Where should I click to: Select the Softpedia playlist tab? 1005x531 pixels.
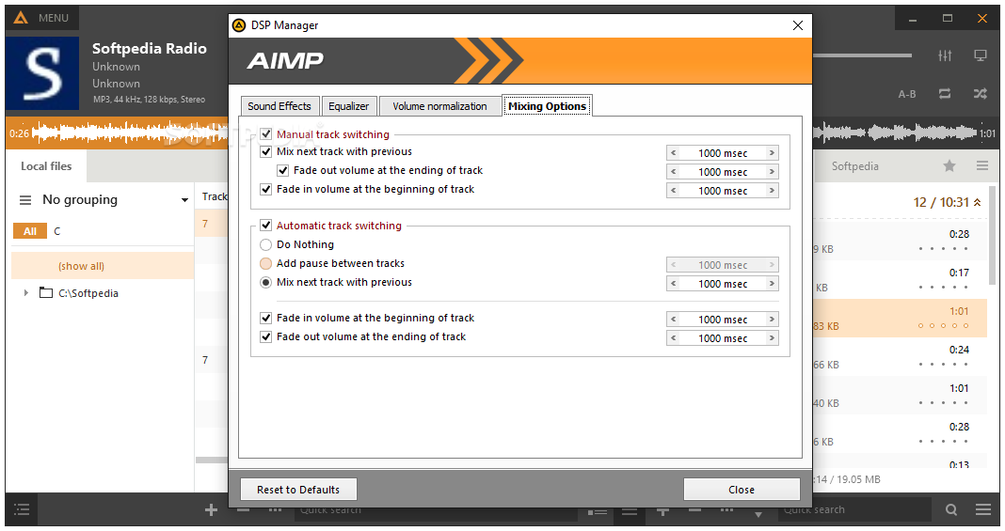pos(855,166)
